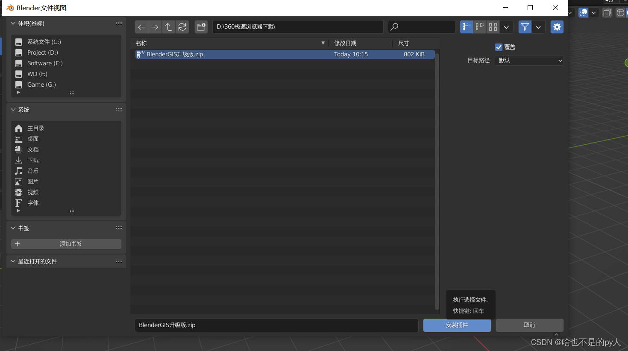Screen dimensions: 628x351
Task: Grab 最近打开的文件 panel drag handle dots
Action: [x=119, y=261]
